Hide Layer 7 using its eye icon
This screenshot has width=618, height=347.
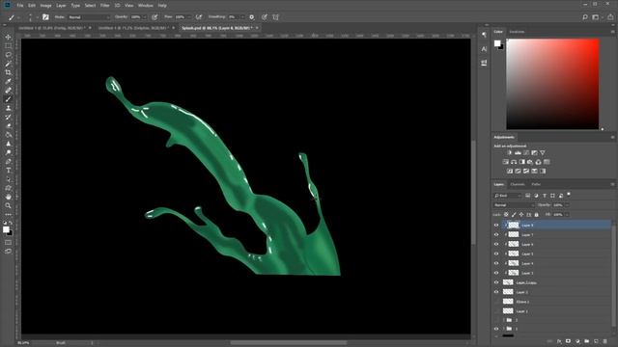[496, 234]
